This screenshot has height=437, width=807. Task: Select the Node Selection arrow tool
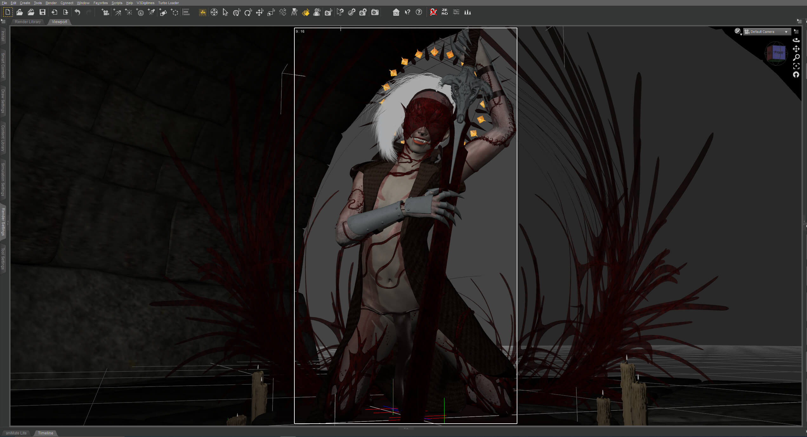(225, 12)
